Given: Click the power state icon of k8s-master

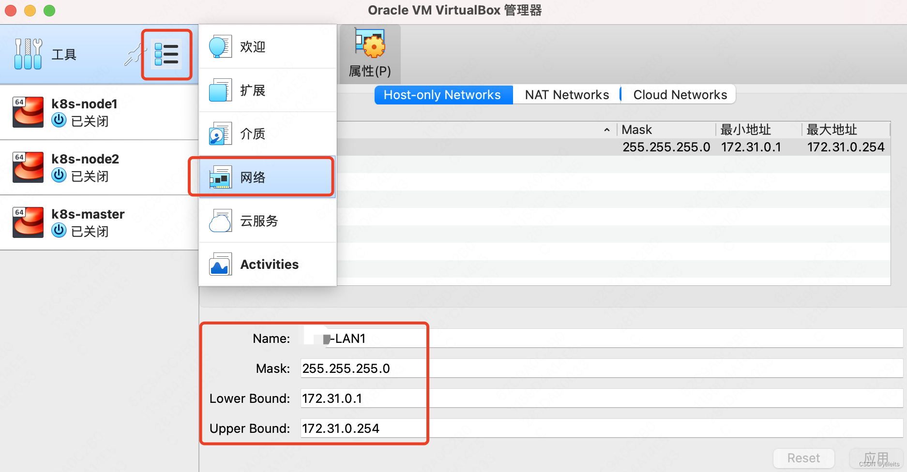Looking at the screenshot, I should point(59,230).
